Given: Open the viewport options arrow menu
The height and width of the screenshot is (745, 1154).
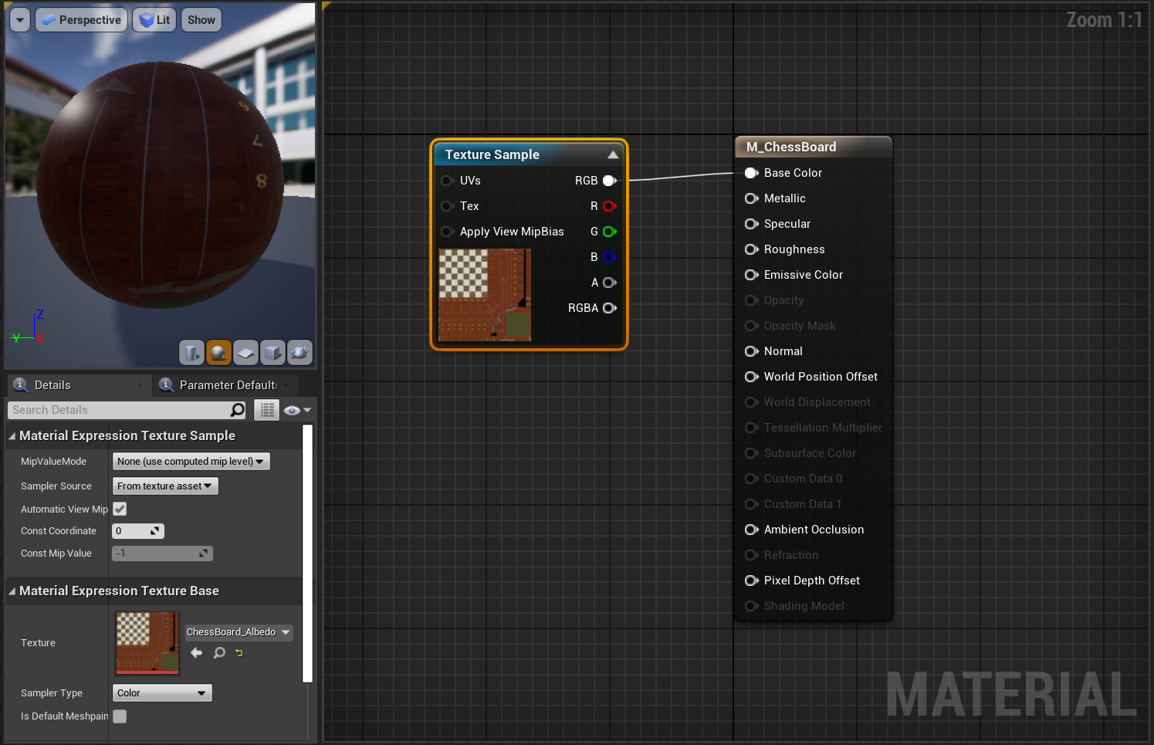Looking at the screenshot, I should coord(20,20).
